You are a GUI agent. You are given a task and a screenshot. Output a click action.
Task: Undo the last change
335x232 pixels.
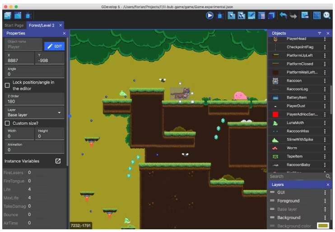[x=283, y=15]
